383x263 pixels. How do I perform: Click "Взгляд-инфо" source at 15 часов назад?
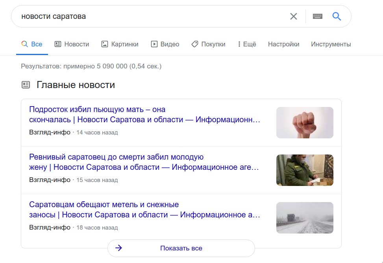[x=50, y=180]
